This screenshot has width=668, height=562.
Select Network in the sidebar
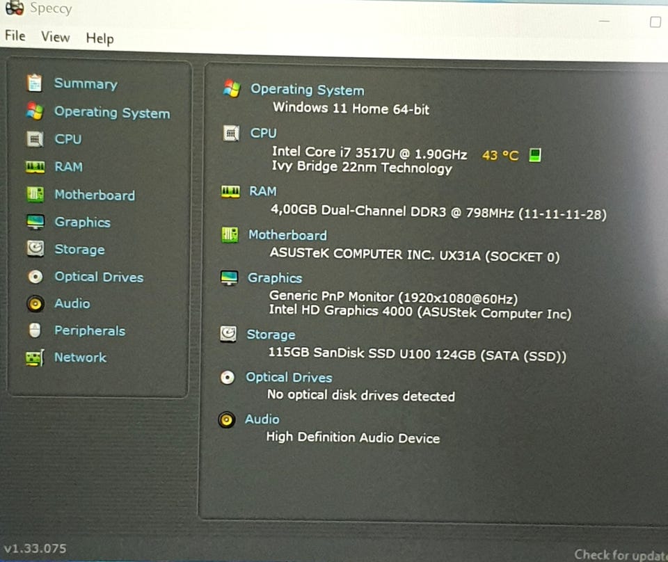pos(80,358)
